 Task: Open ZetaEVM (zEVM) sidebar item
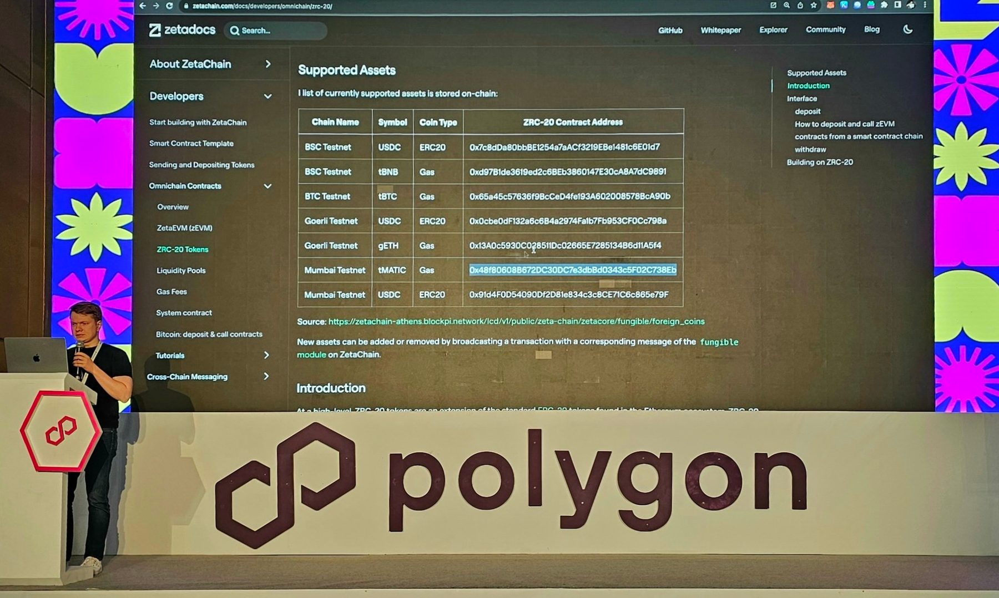[x=184, y=228]
